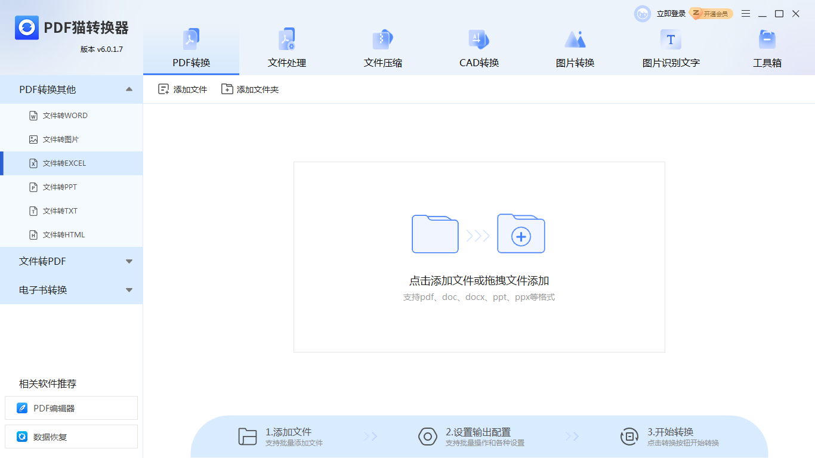Click the empty source folder icon
The height and width of the screenshot is (458, 815).
pos(435,234)
